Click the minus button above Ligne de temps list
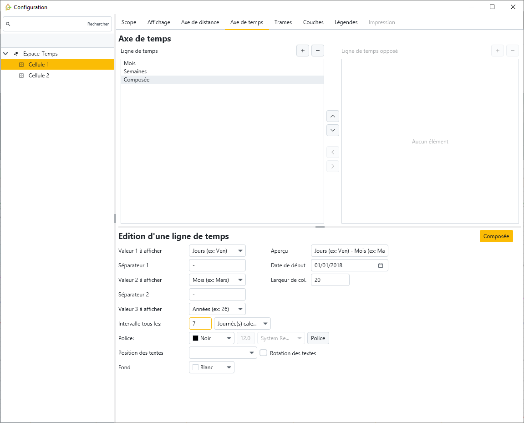This screenshot has width=524, height=423. [317, 51]
